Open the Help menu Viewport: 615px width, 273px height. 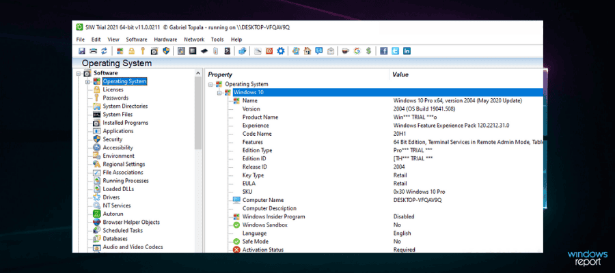click(236, 40)
